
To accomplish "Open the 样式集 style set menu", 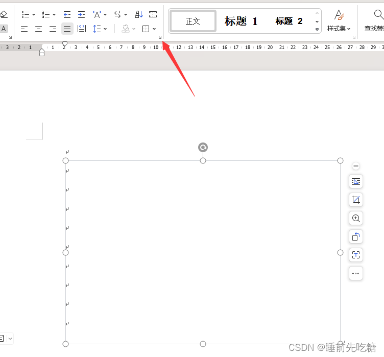I will pyautogui.click(x=339, y=21).
